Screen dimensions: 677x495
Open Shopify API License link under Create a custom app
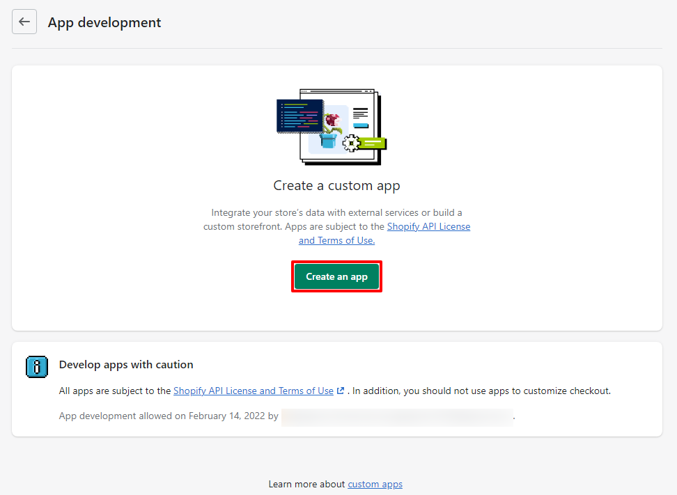pyautogui.click(x=428, y=226)
